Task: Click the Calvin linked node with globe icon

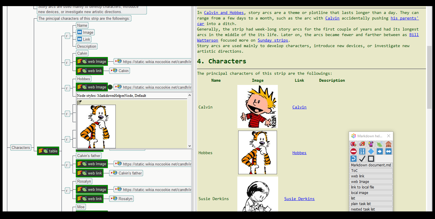Action: tap(120, 71)
